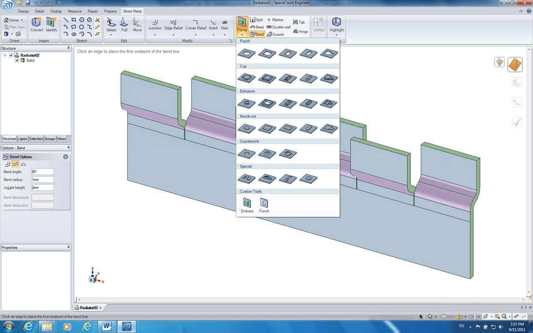
Task: Click the Hinge tool in ribbon
Action: (x=301, y=31)
